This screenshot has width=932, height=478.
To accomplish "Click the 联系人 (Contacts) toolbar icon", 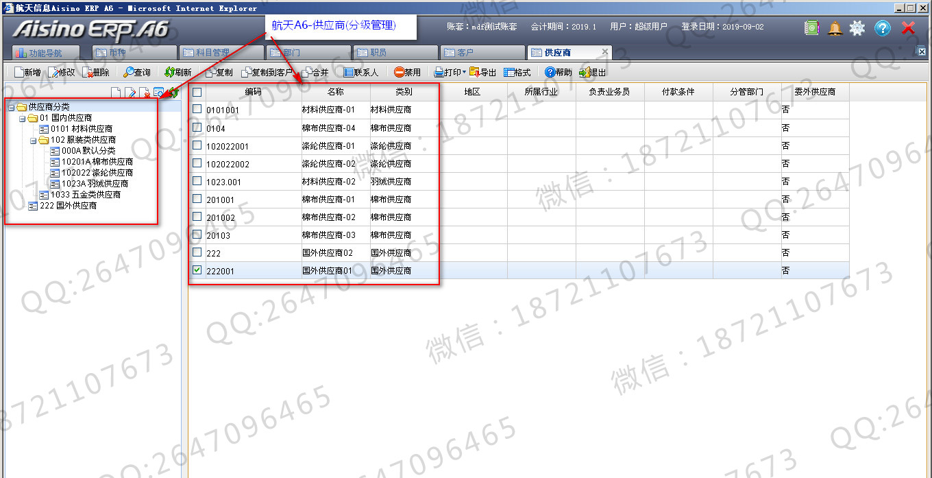I will [x=348, y=72].
